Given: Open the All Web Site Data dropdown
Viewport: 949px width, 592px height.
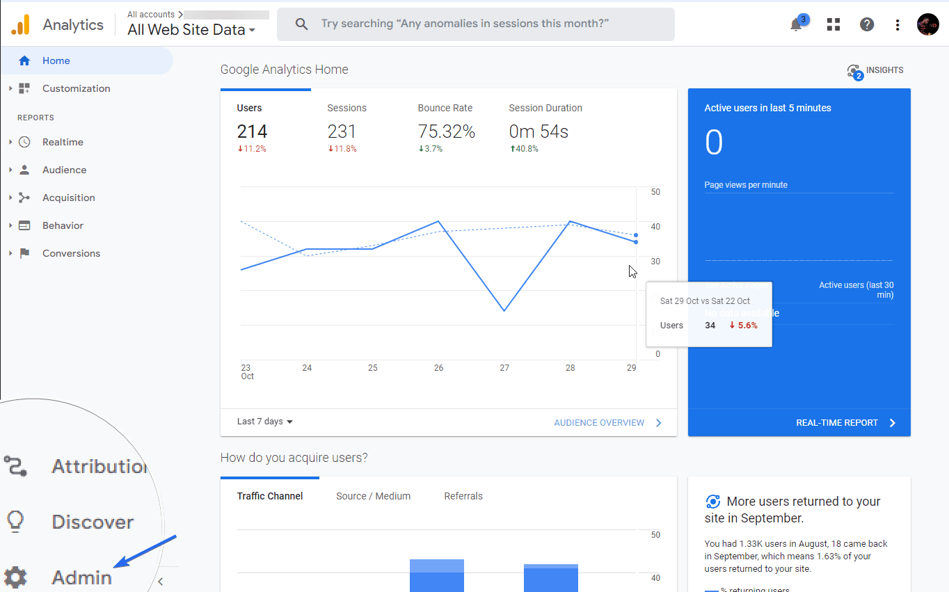Looking at the screenshot, I should (x=191, y=30).
